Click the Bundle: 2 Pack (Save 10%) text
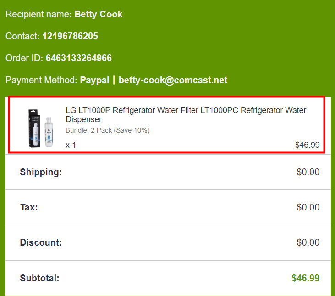This screenshot has height=296, width=335. tap(108, 130)
